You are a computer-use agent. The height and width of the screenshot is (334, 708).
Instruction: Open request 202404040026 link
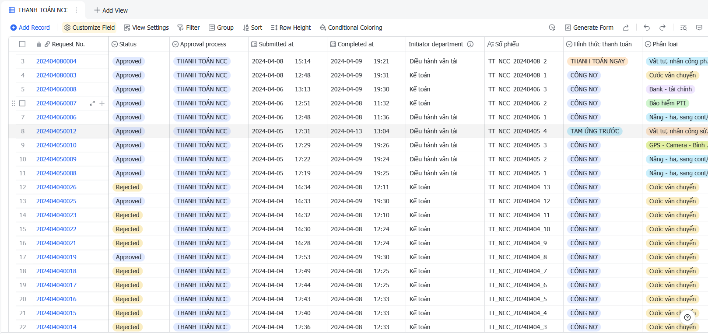[56, 187]
